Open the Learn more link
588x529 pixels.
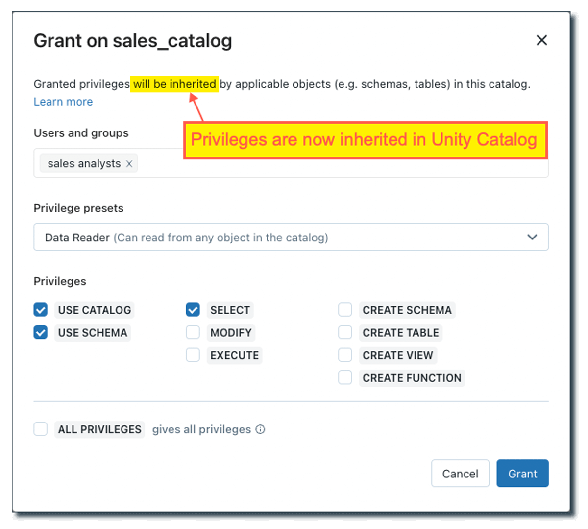point(63,102)
